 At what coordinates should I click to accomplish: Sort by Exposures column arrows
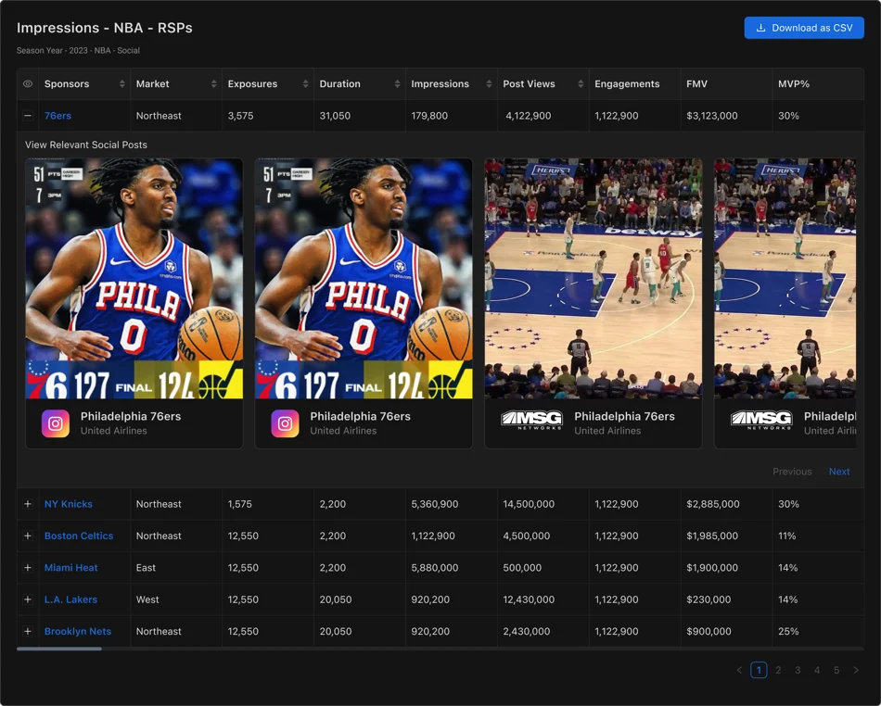tap(306, 83)
